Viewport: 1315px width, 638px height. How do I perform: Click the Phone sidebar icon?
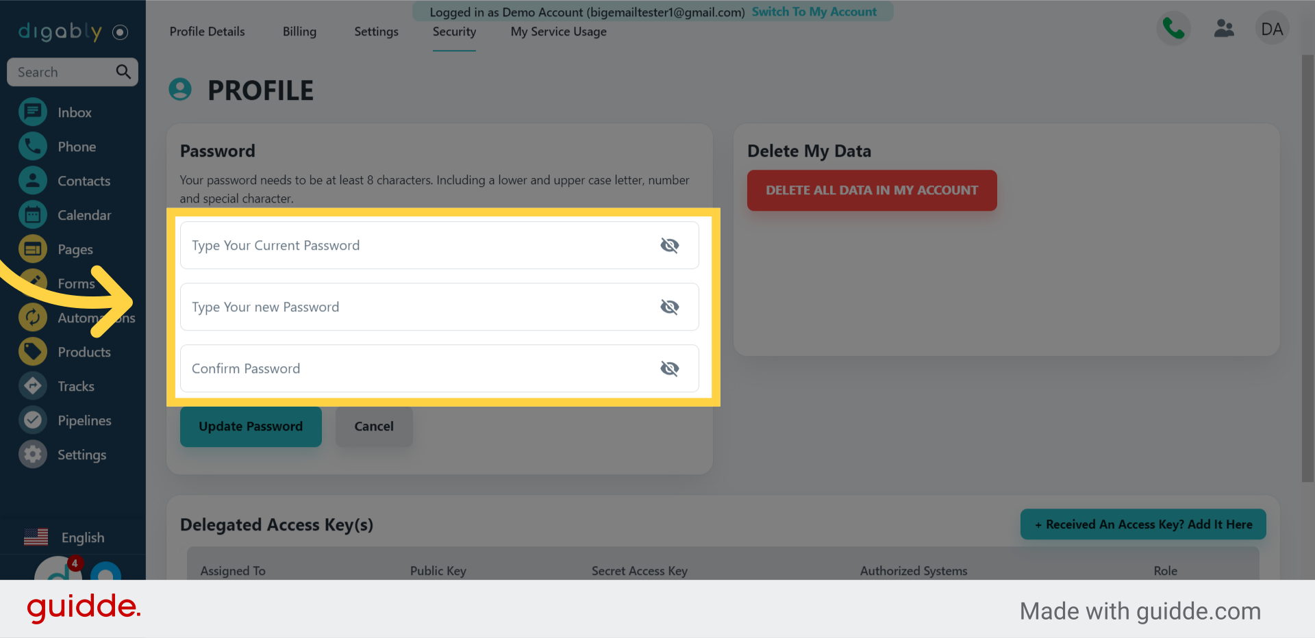(x=33, y=146)
